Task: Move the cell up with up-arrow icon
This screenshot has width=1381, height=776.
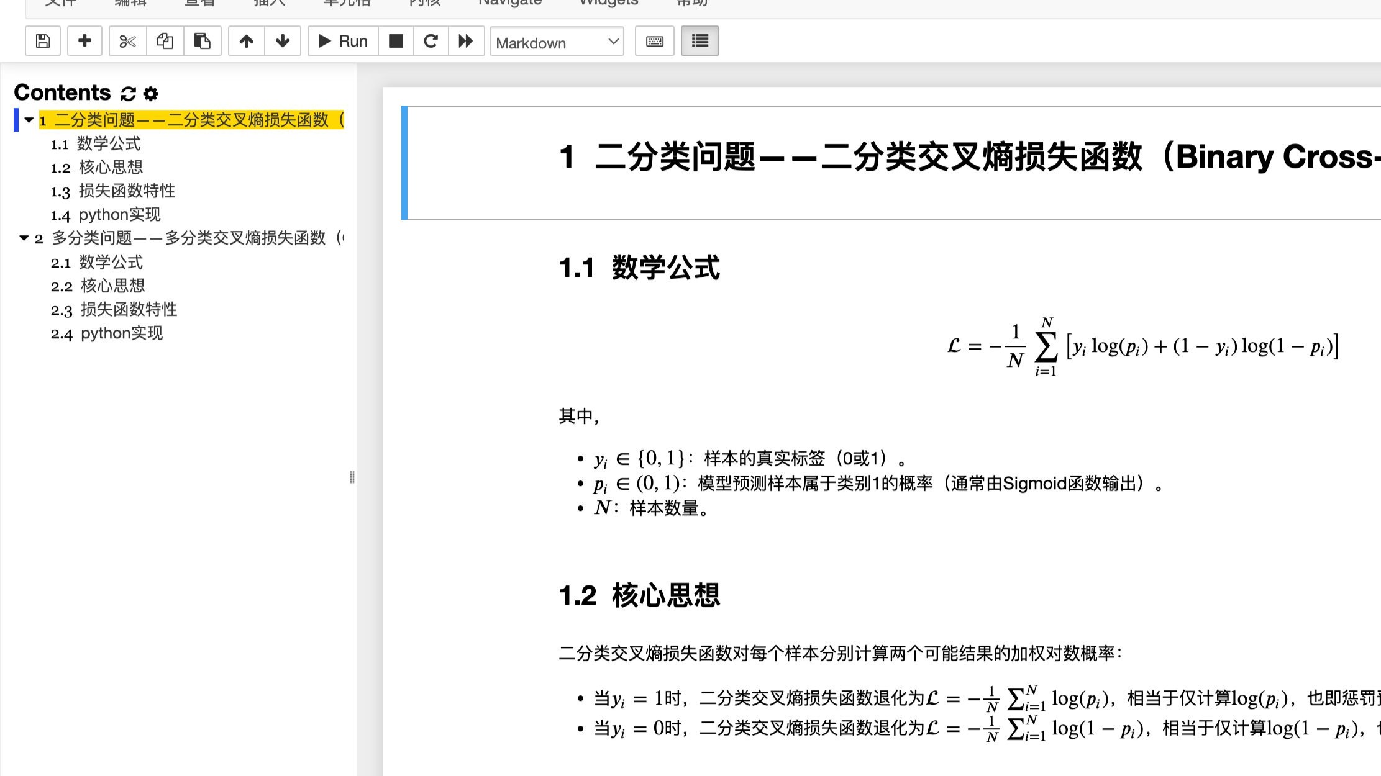Action: 246,40
